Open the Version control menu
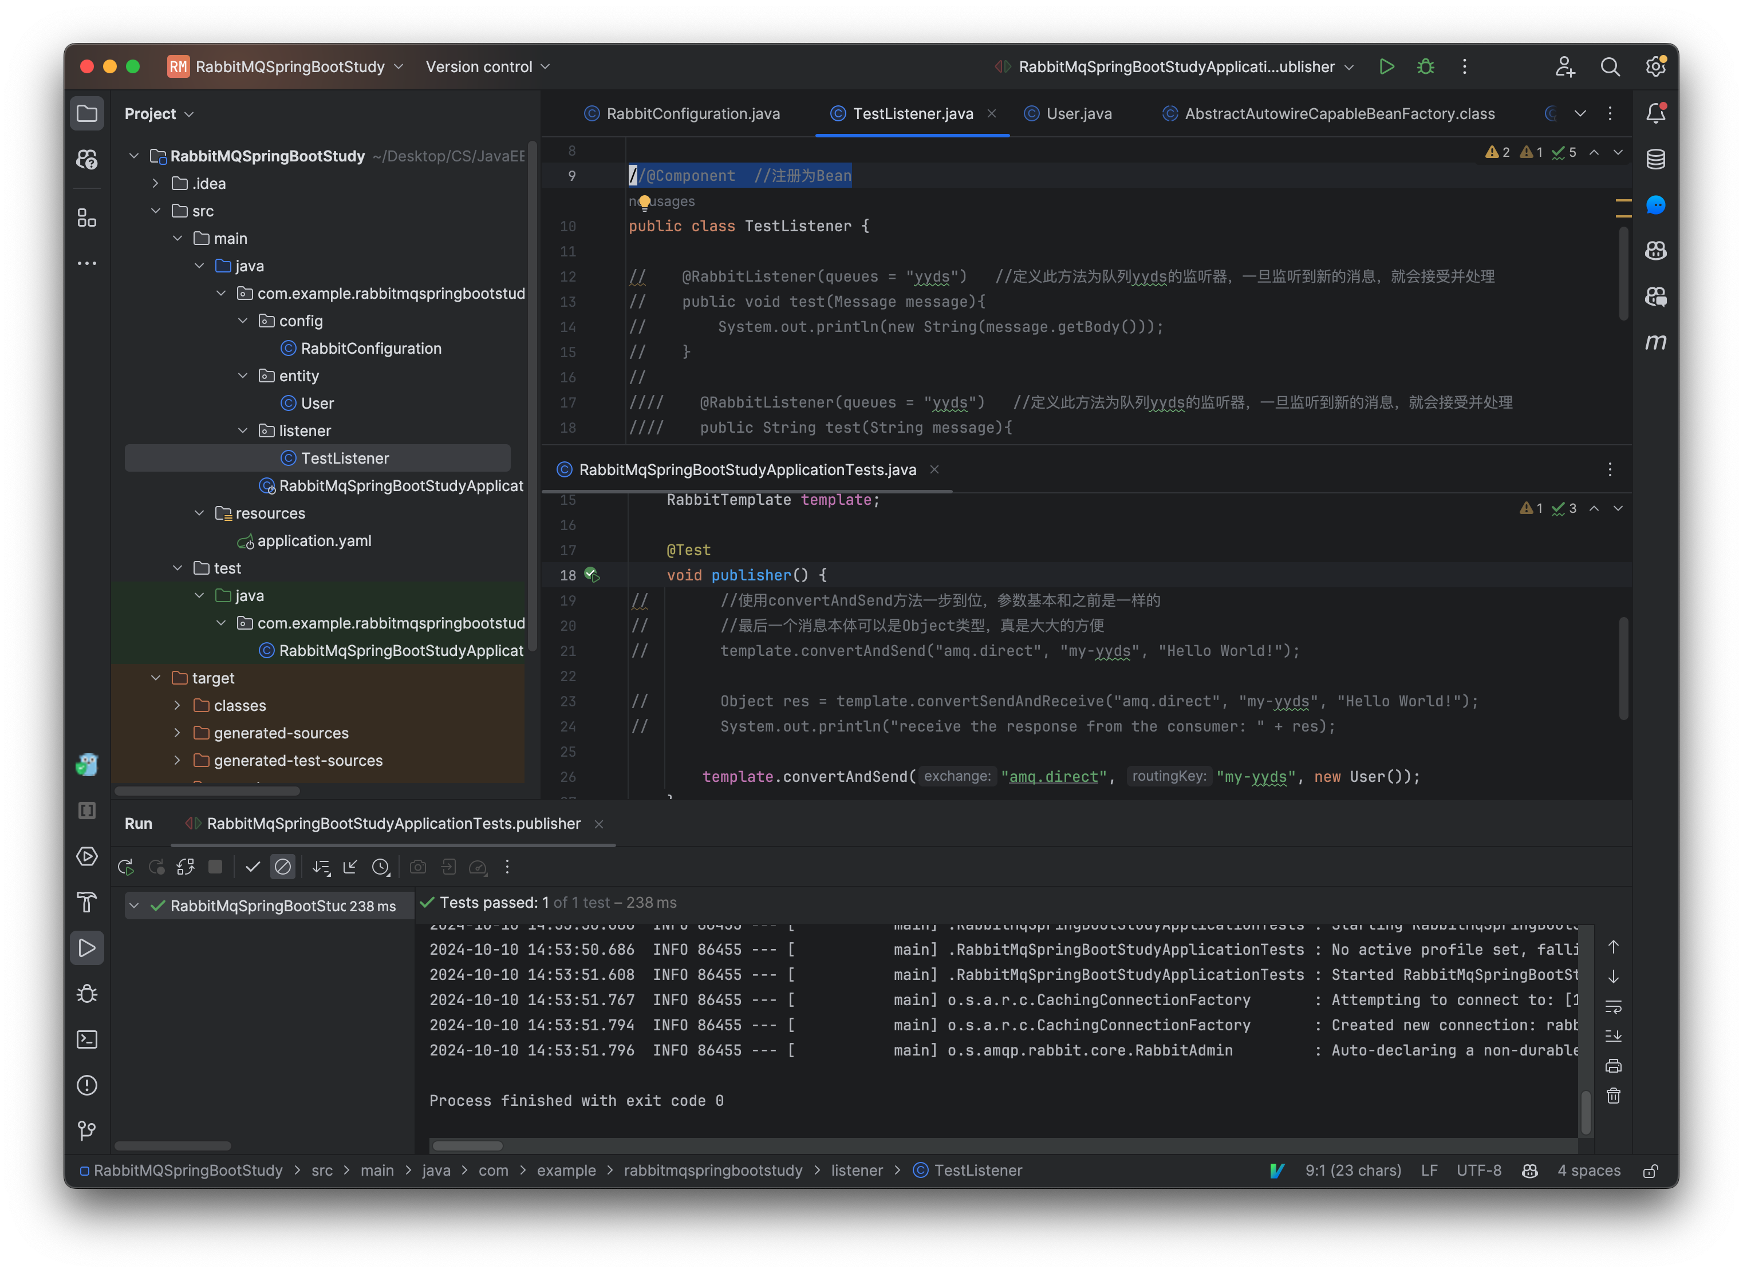Screen dimensions: 1743x1273 click(487, 66)
